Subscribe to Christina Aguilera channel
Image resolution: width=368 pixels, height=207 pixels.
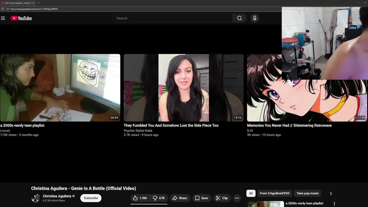(x=91, y=198)
